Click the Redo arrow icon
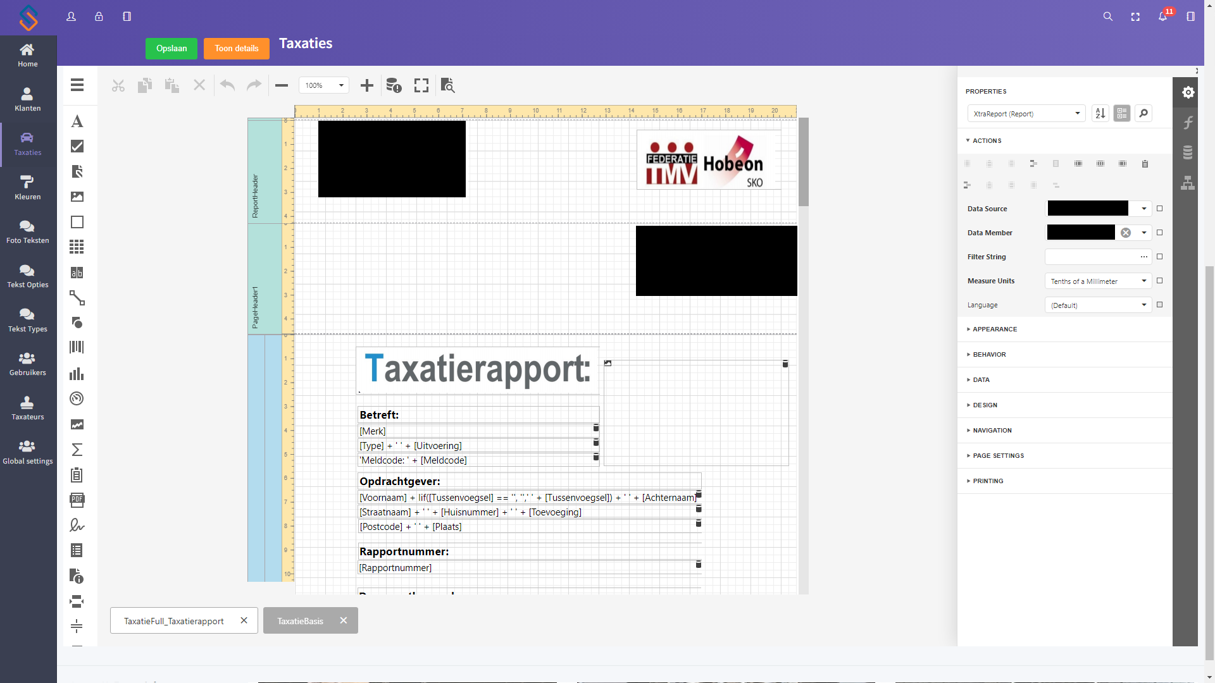The image size is (1215, 683). (x=254, y=85)
